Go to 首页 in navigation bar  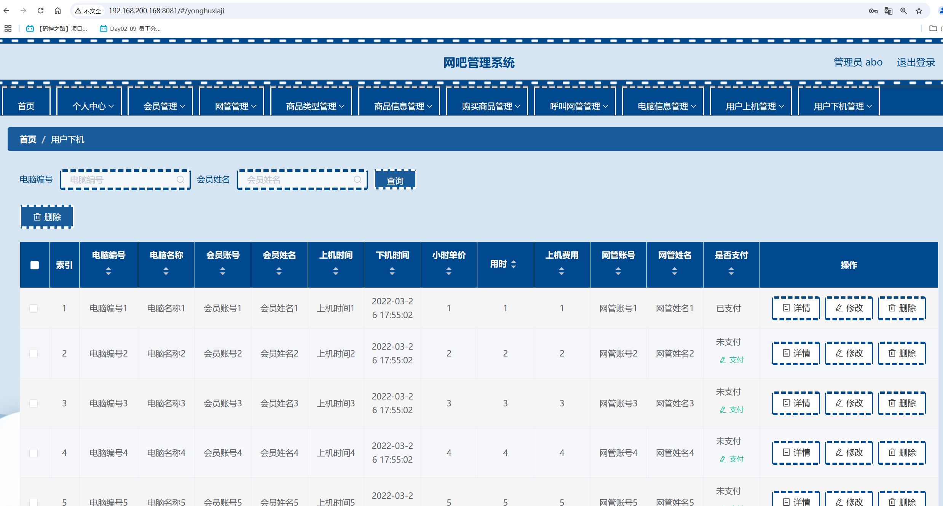(26, 106)
